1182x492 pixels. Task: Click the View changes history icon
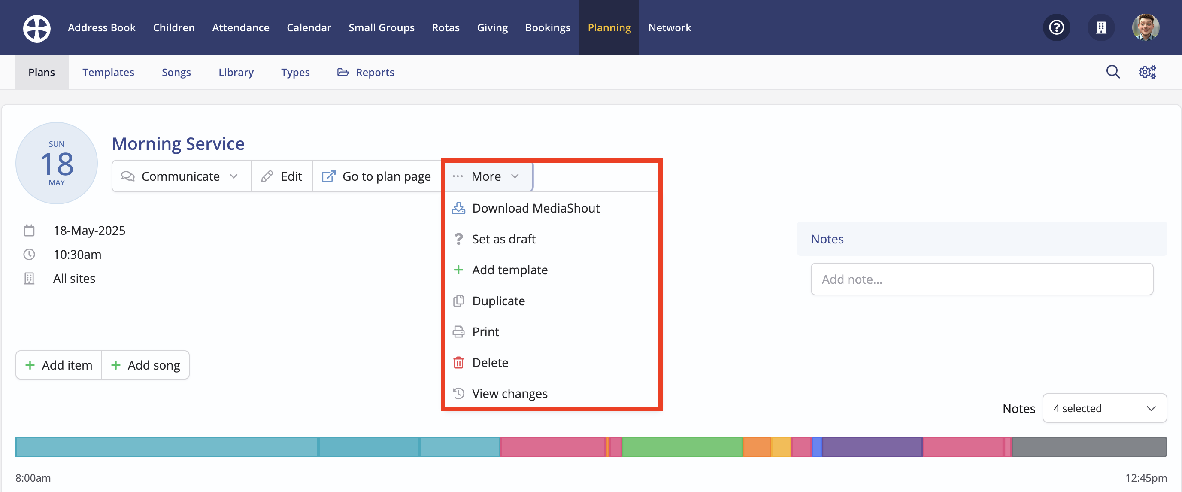[458, 393]
